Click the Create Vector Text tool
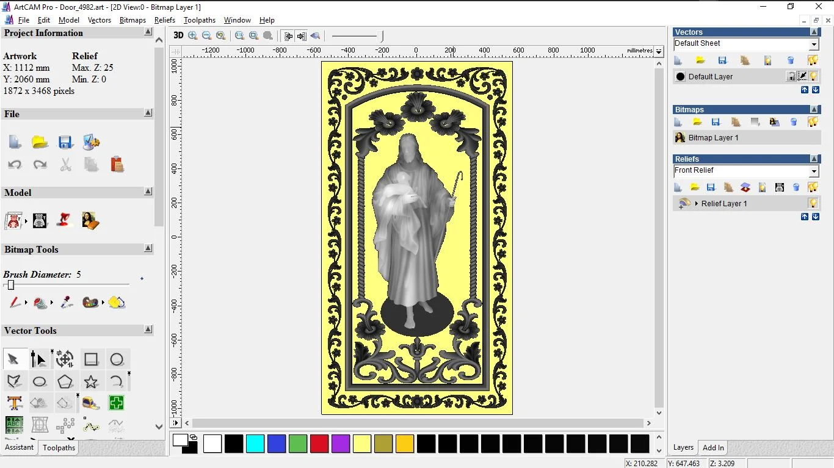Viewport: 834px width, 468px height. (14, 403)
